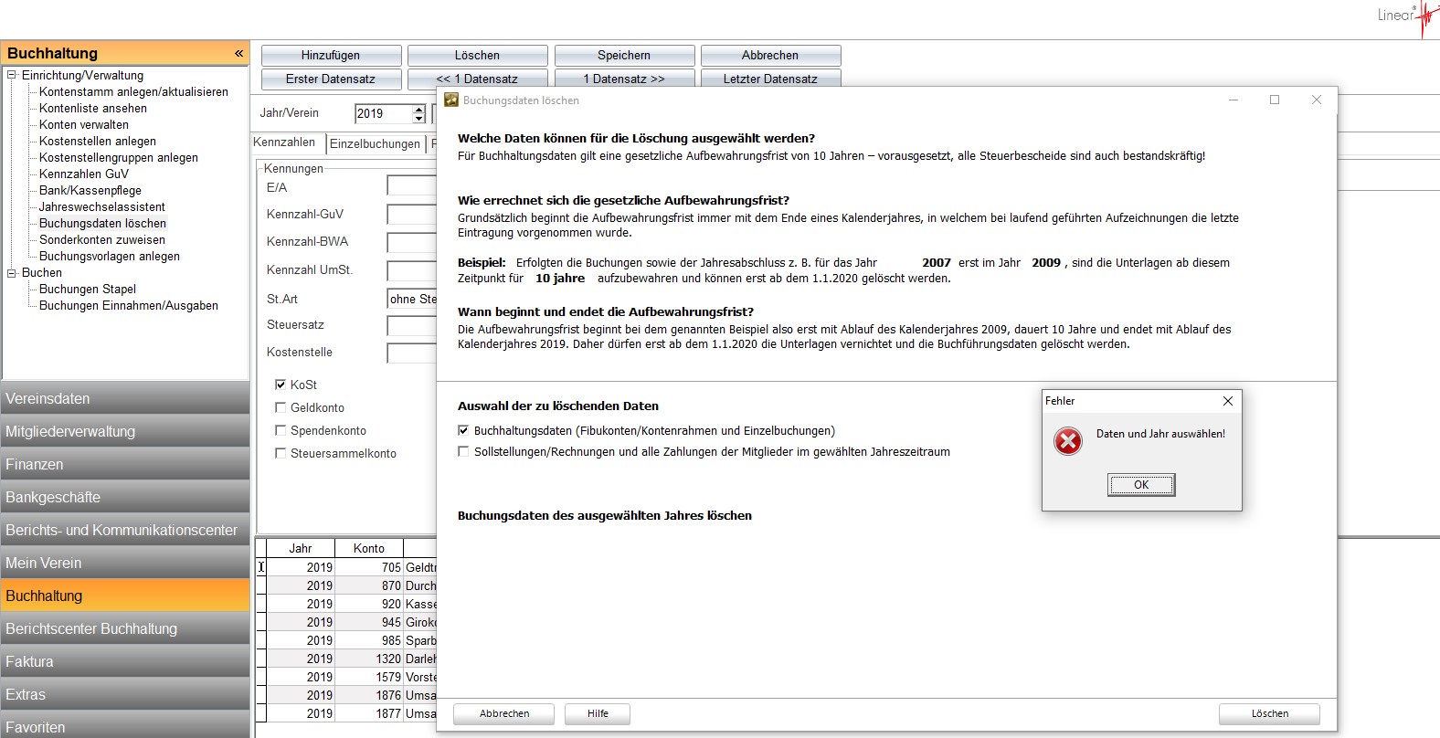Open Berichts- und Kommunikationscenter module
The image size is (1440, 738).
coord(125,530)
